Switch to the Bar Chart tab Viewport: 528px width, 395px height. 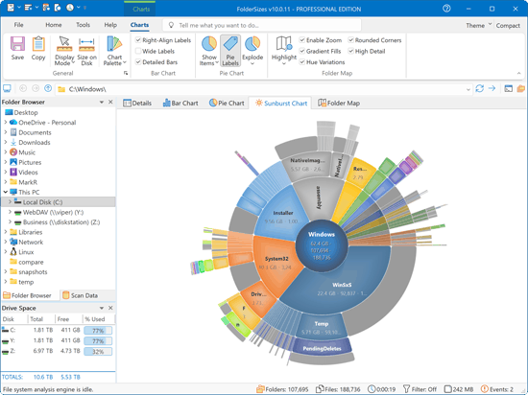click(180, 103)
